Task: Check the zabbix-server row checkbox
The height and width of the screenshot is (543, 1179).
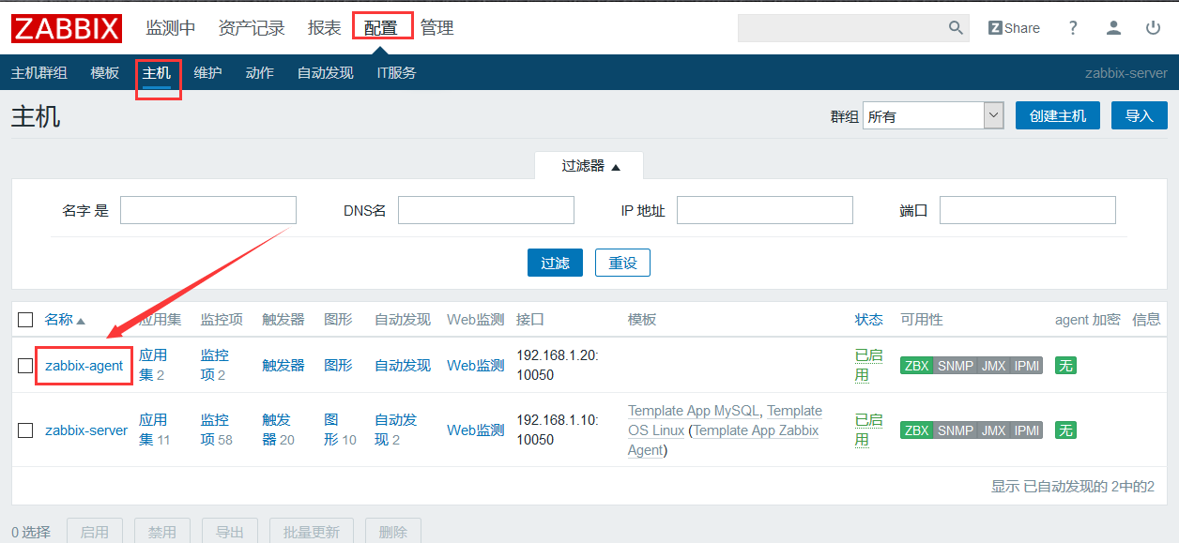Action: point(26,430)
